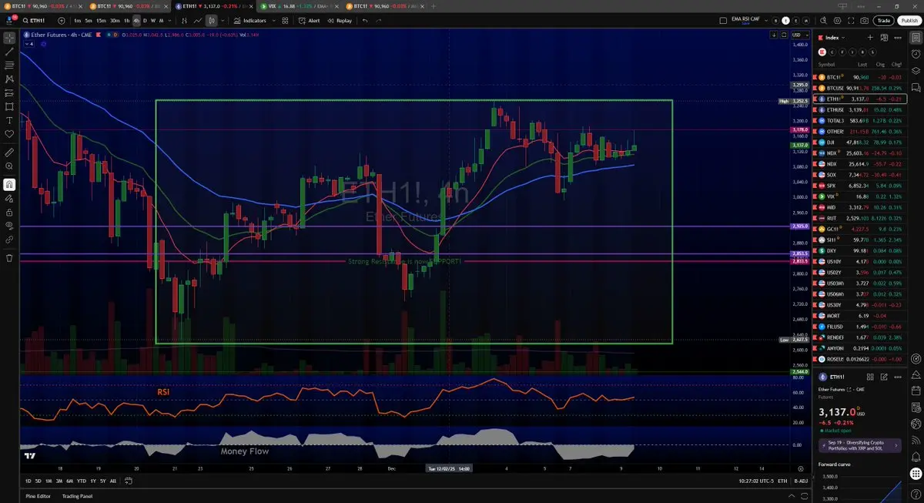Expand the favorite indicators dropdown arrow
Viewport: 924px width, 503px height.
(x=275, y=21)
